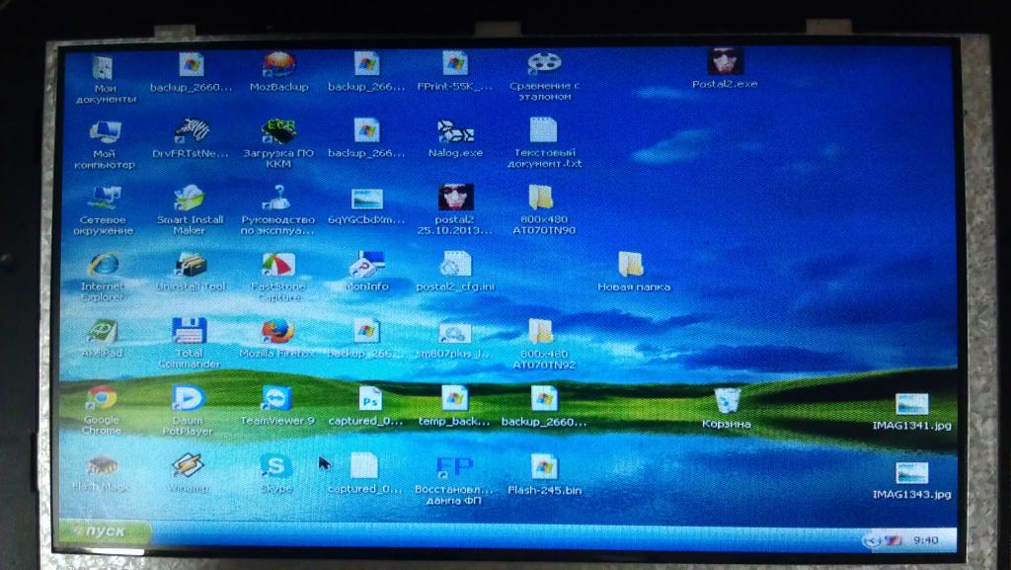The height and width of the screenshot is (570, 1011).
Task: Select the IMAG1341.jpg image file
Action: pyautogui.click(x=911, y=404)
